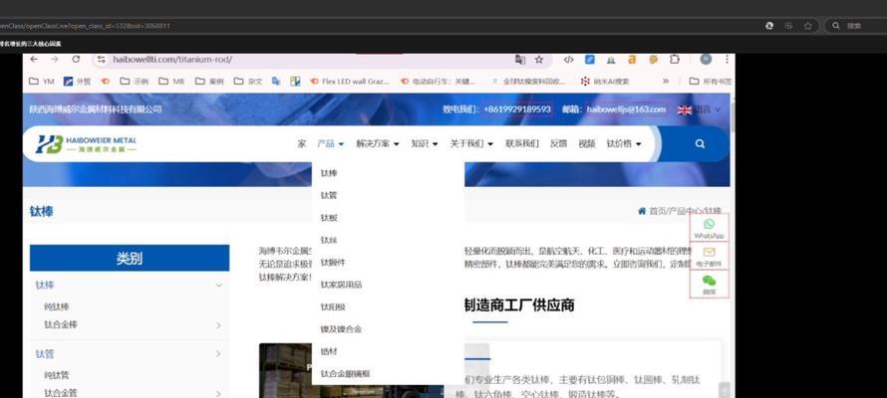Open the 反馈 nav link
Screen dimensions: 887x398
558,144
